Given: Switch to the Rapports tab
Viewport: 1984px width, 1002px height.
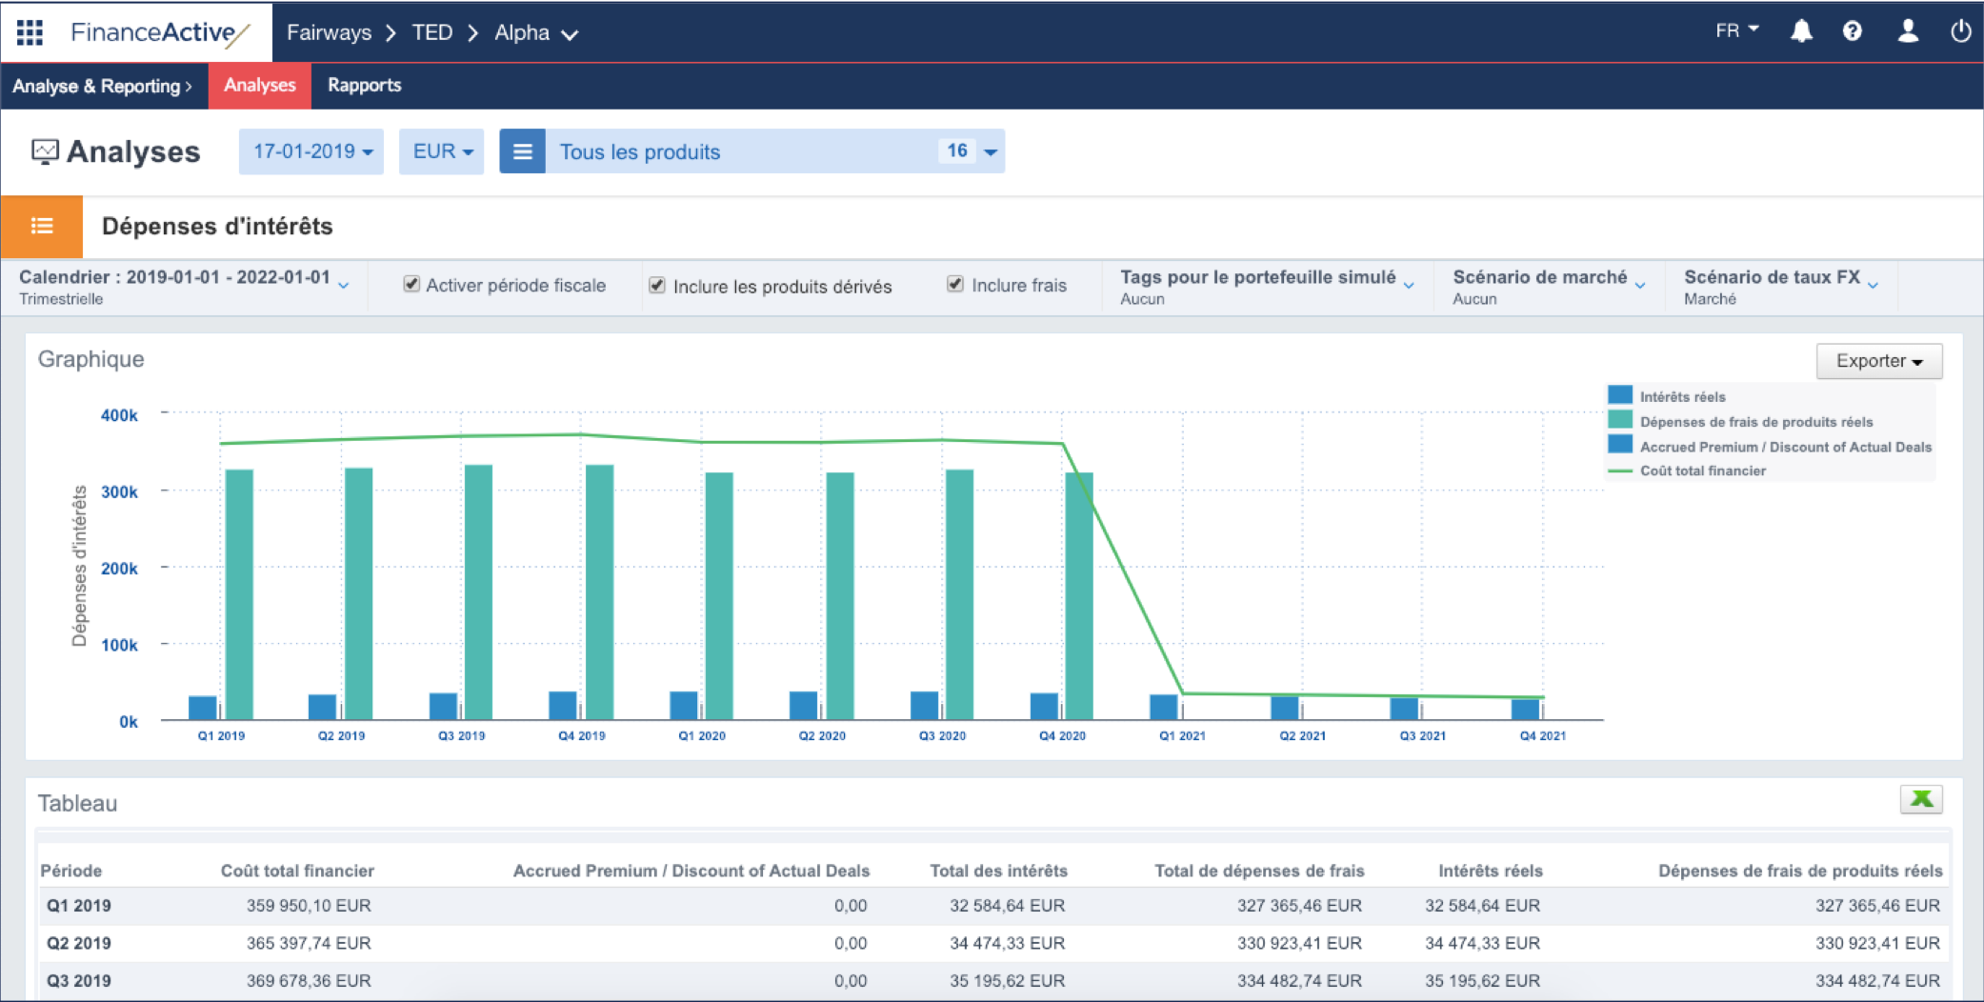Looking at the screenshot, I should (364, 85).
